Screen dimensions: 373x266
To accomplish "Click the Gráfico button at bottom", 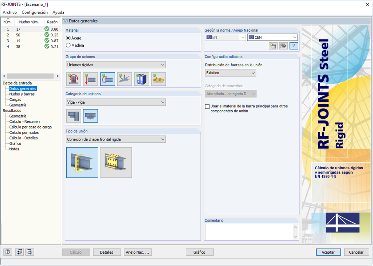I will (x=199, y=252).
